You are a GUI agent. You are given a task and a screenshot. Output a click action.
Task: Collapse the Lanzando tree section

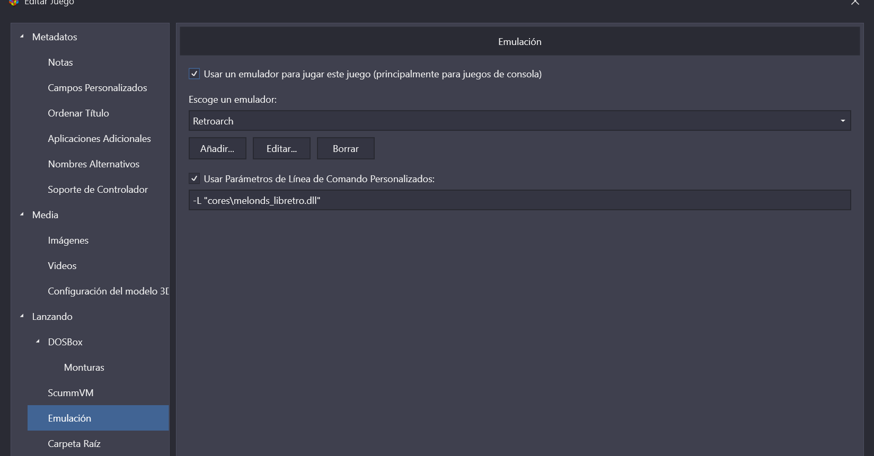tap(22, 316)
